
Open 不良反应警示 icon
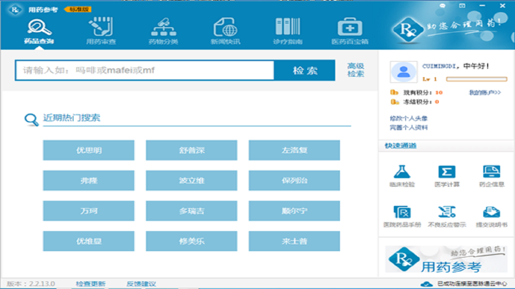[447, 212]
